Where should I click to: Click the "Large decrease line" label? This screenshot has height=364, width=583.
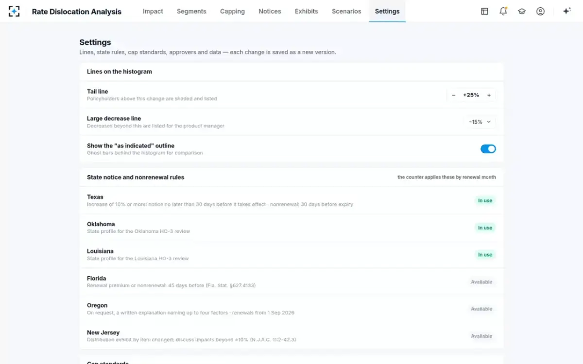click(x=114, y=118)
